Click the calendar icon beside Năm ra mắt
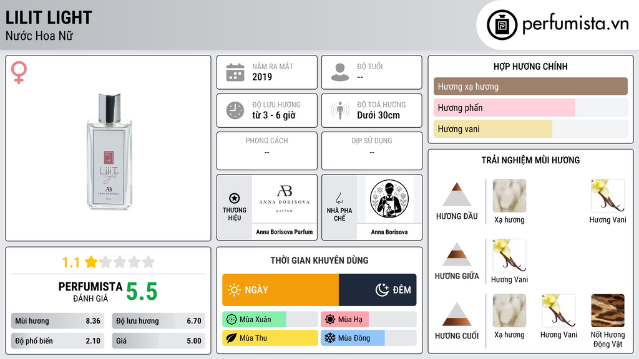The height and width of the screenshot is (359, 639). 235,72
